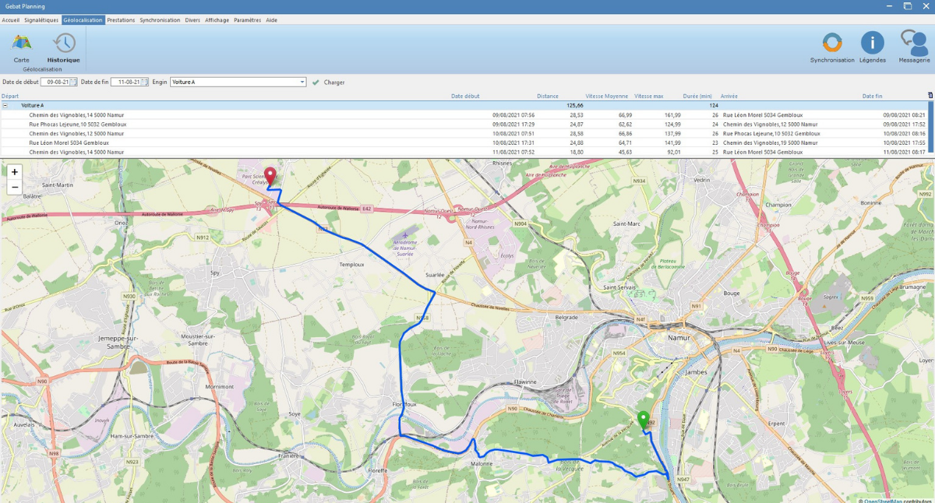Open the Carte map view
935x503 pixels.
[x=21, y=44]
